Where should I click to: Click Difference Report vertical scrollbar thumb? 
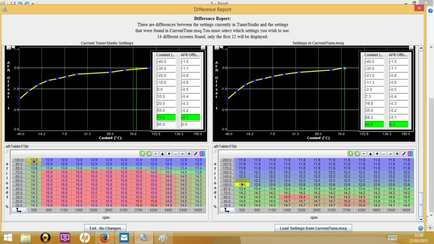[421, 205]
